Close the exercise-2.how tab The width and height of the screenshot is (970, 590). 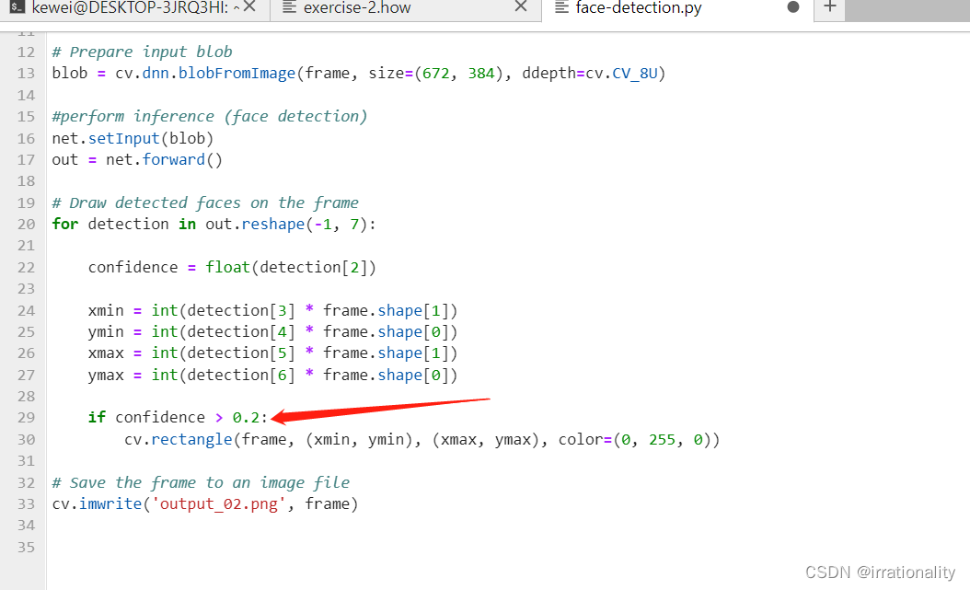[x=521, y=6]
